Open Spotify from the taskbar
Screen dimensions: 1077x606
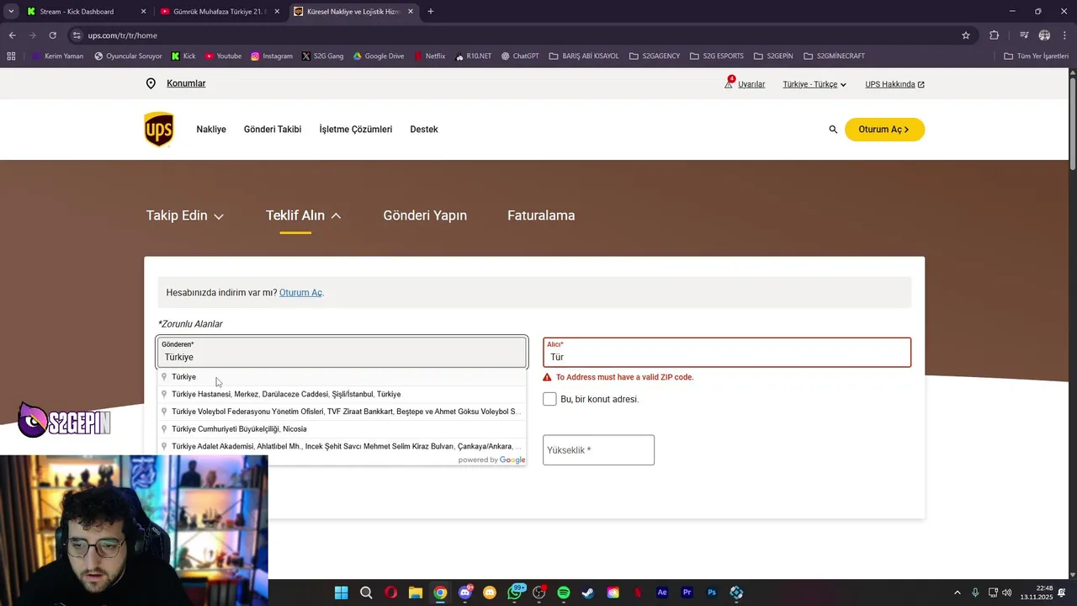click(564, 593)
